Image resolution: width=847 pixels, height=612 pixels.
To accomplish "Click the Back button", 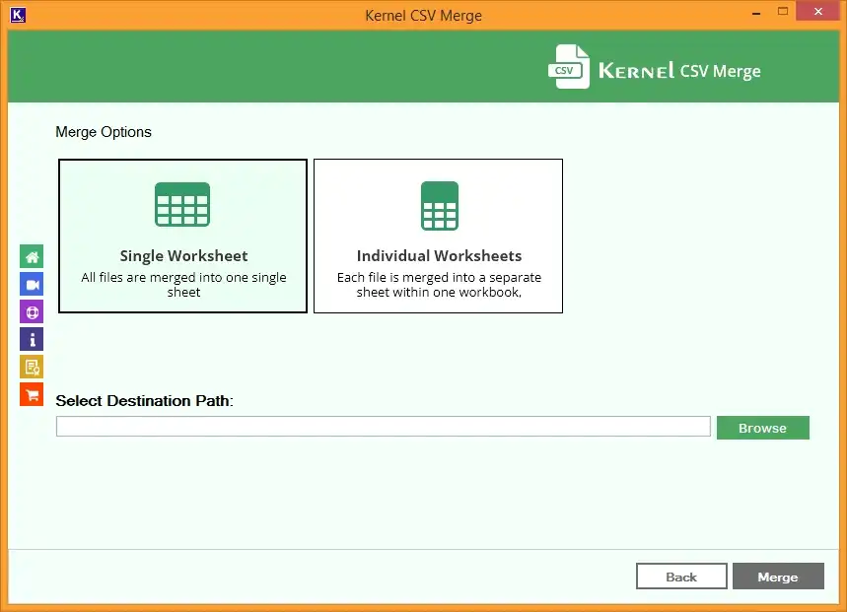I will [x=681, y=577].
